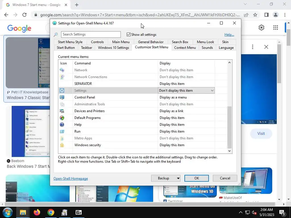Click the Run command icon

tap(62, 131)
